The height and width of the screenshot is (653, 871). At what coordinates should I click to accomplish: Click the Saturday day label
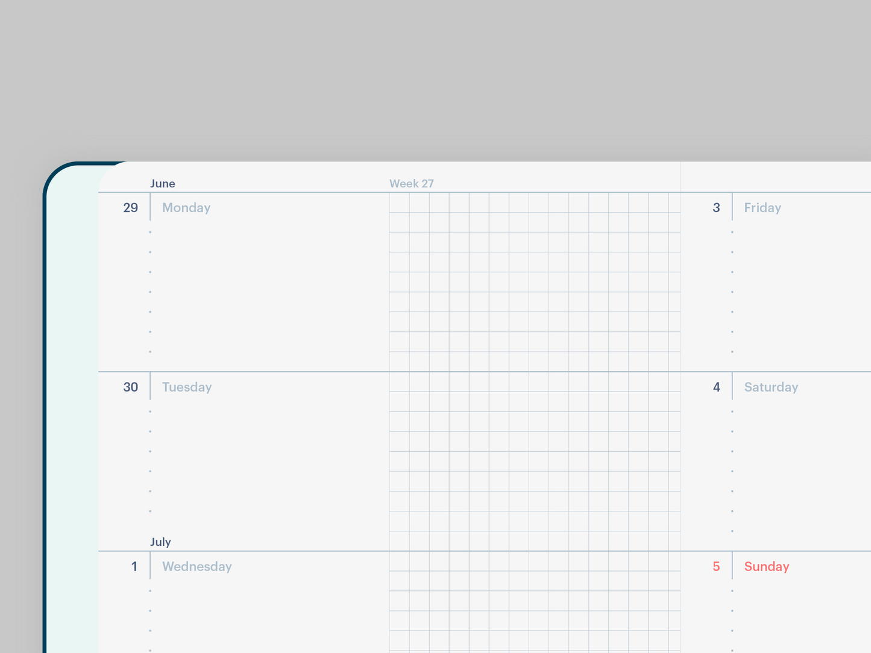(x=771, y=387)
